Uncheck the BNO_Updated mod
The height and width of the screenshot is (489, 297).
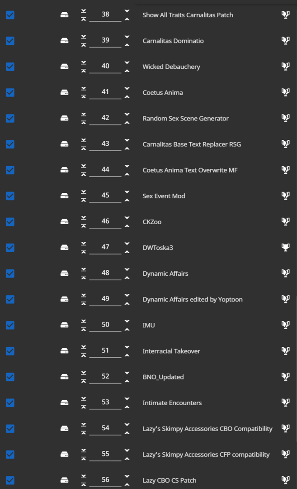click(x=10, y=377)
